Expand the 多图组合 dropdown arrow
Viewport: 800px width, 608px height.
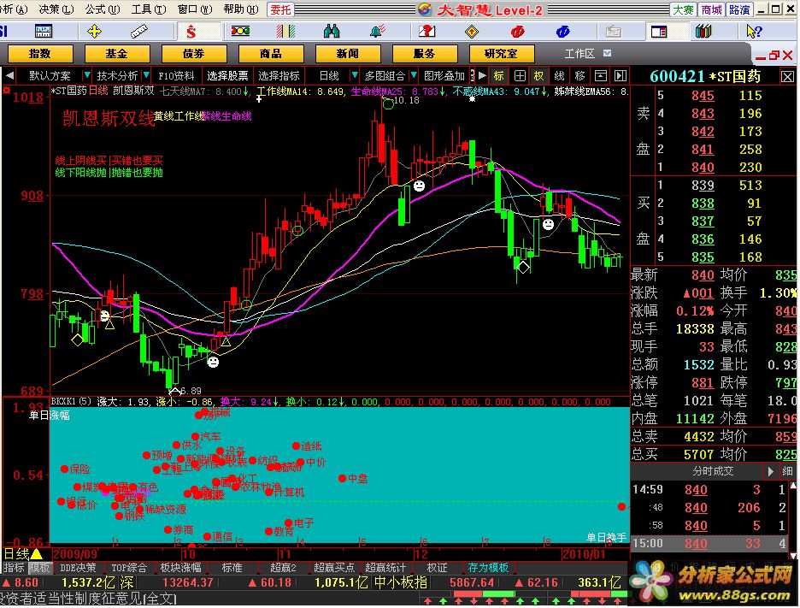[x=414, y=75]
